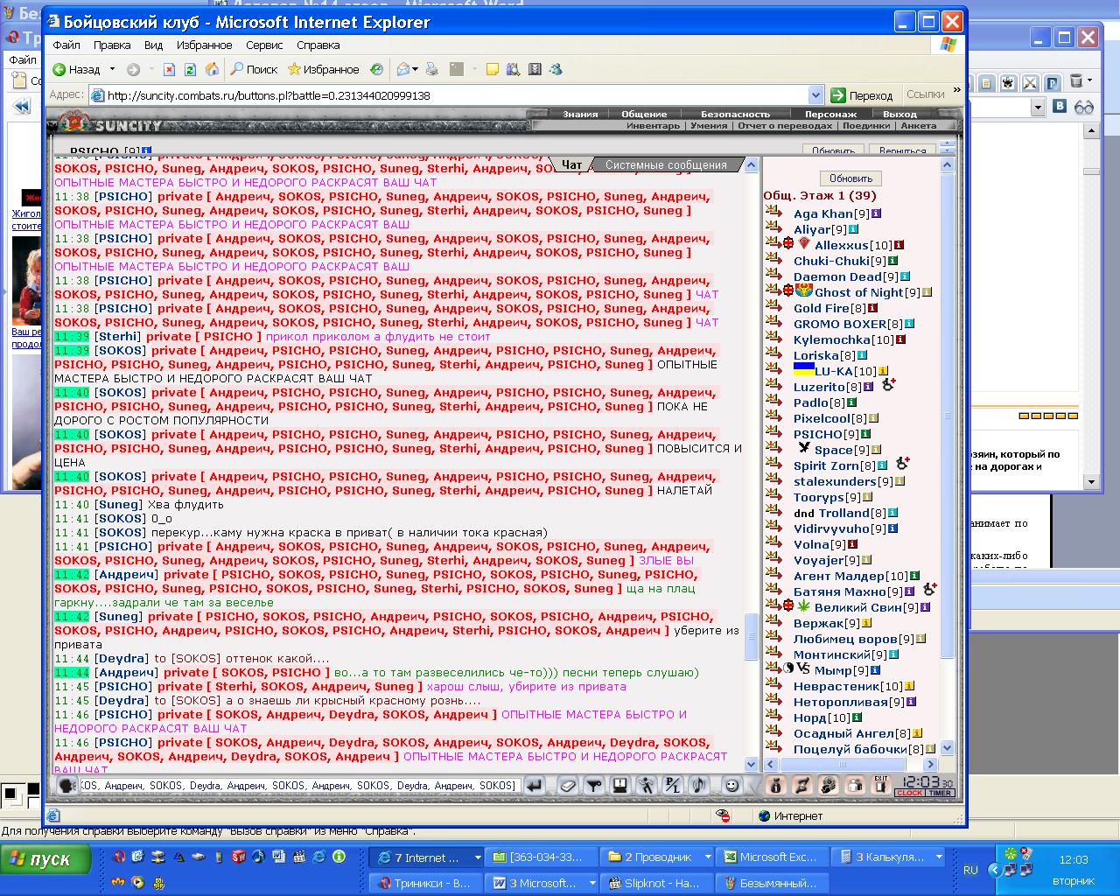
Task: Click the floppy save chat icon
Action: (619, 785)
